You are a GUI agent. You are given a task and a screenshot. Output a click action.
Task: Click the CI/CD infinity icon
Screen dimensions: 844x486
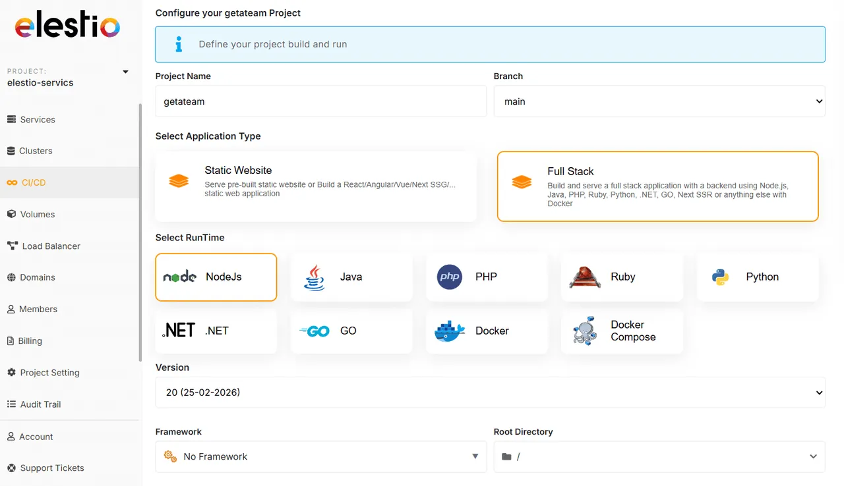click(x=12, y=182)
